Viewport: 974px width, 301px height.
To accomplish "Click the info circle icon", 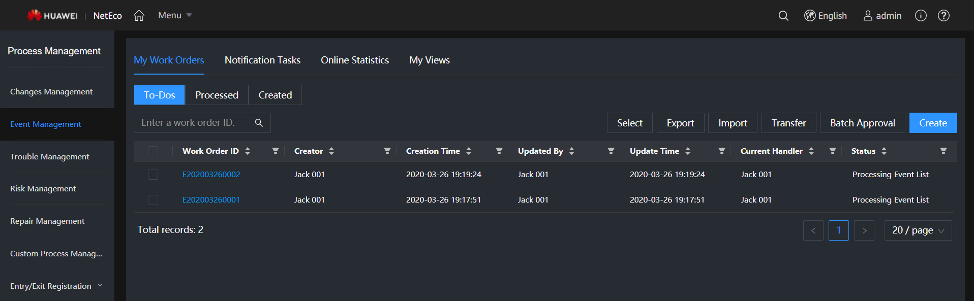I will pyautogui.click(x=921, y=16).
